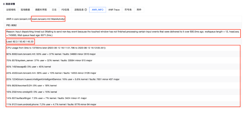Open the 出错堆栈 tab
Viewport: 246px width, 113px height.
tap(11, 10)
